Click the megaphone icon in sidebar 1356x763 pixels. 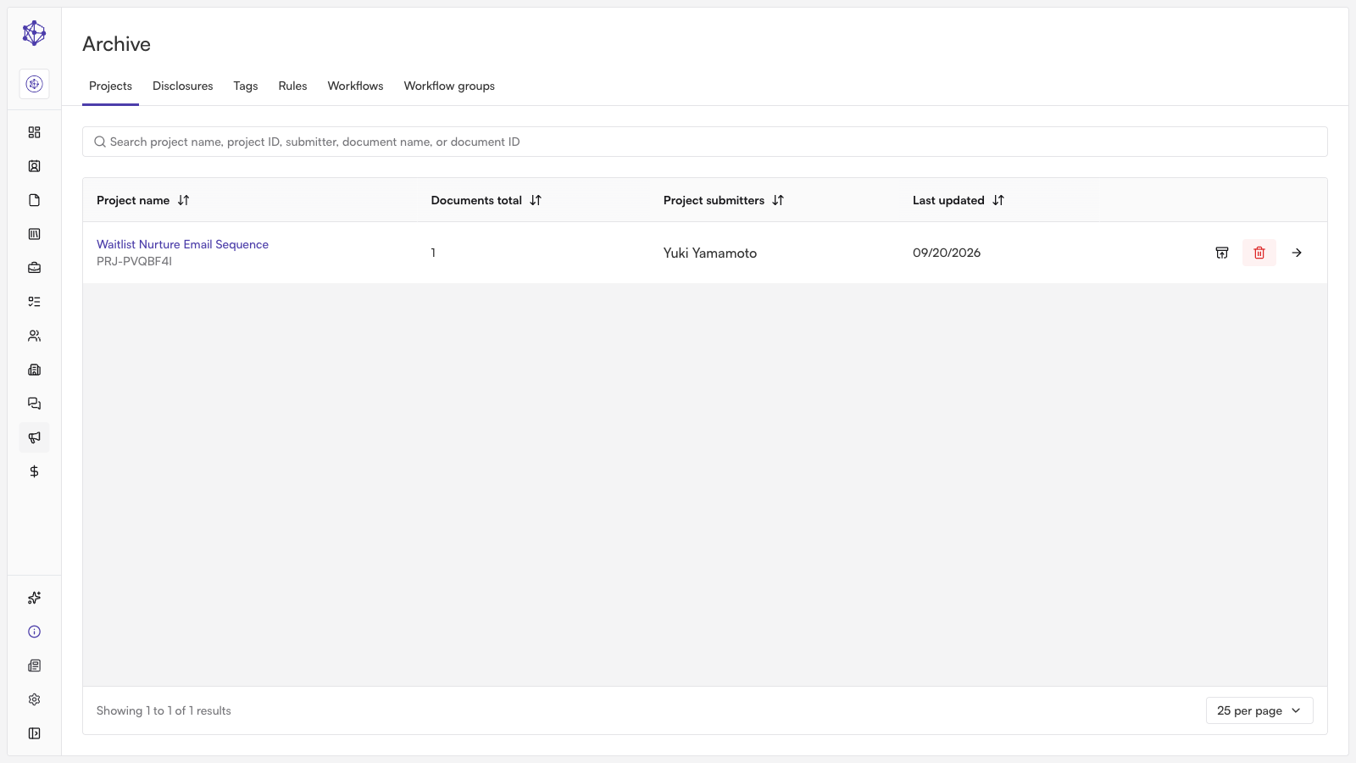click(35, 437)
